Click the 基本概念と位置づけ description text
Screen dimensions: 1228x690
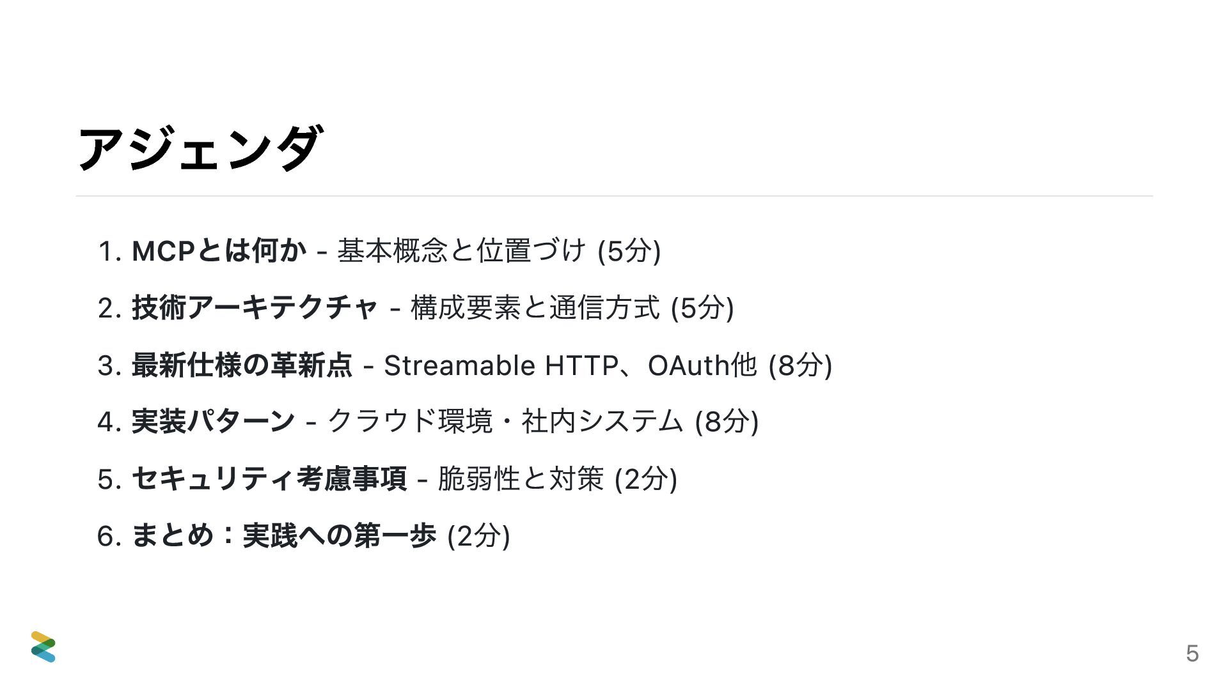pyautogui.click(x=461, y=250)
